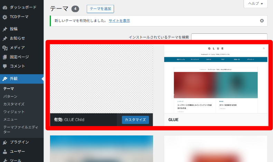The width and height of the screenshot is (273, 162).
Task: Click the TCDテーマ gear icon
Action: [x=5, y=17]
